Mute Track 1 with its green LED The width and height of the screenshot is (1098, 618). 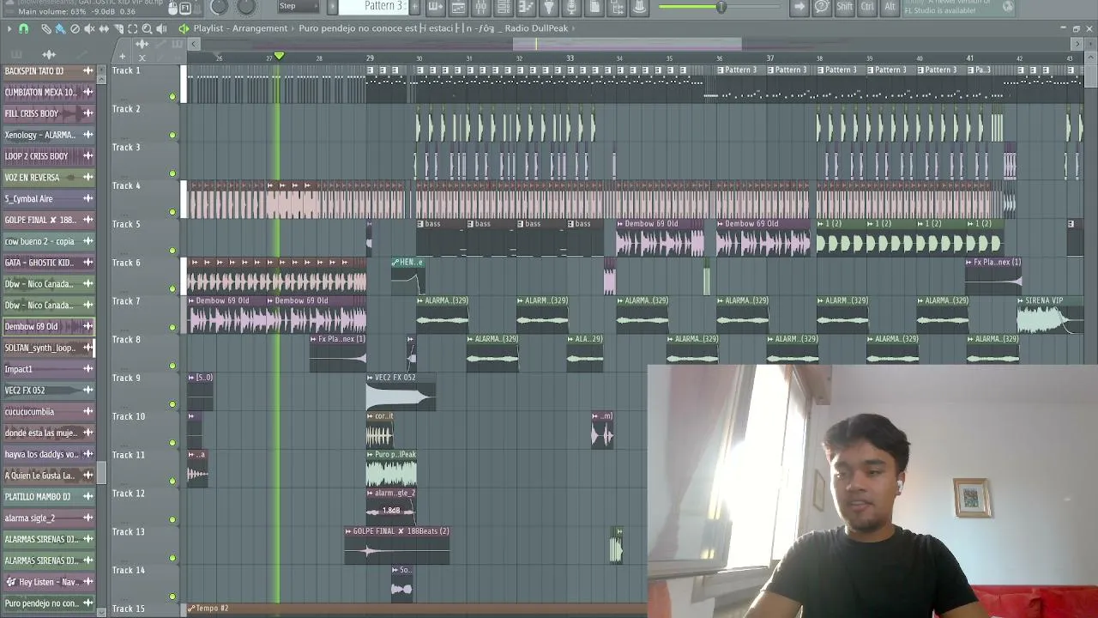[x=172, y=97]
